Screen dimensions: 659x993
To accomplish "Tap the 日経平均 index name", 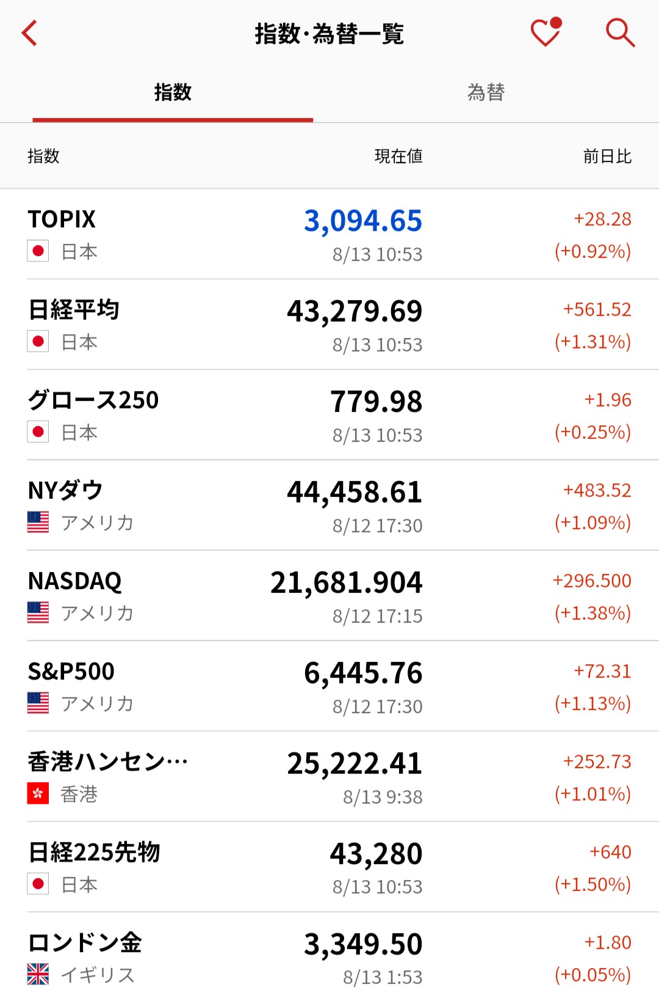I will point(74,310).
